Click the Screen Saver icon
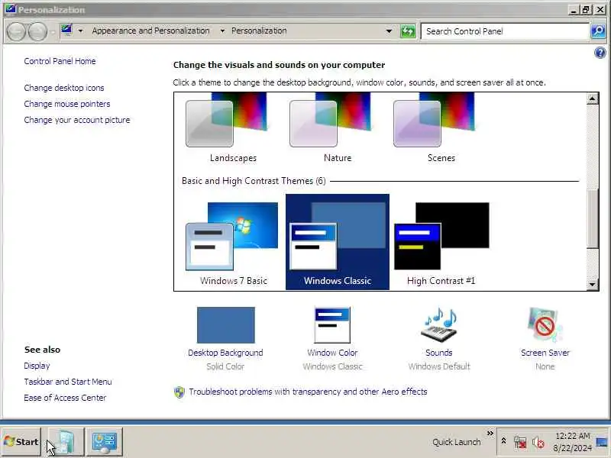Screen dimensions: 611x458 [x=545, y=325]
